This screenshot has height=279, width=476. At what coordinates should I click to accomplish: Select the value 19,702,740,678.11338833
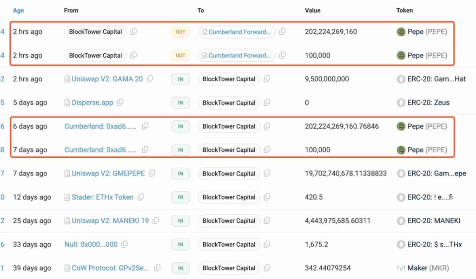click(x=346, y=174)
